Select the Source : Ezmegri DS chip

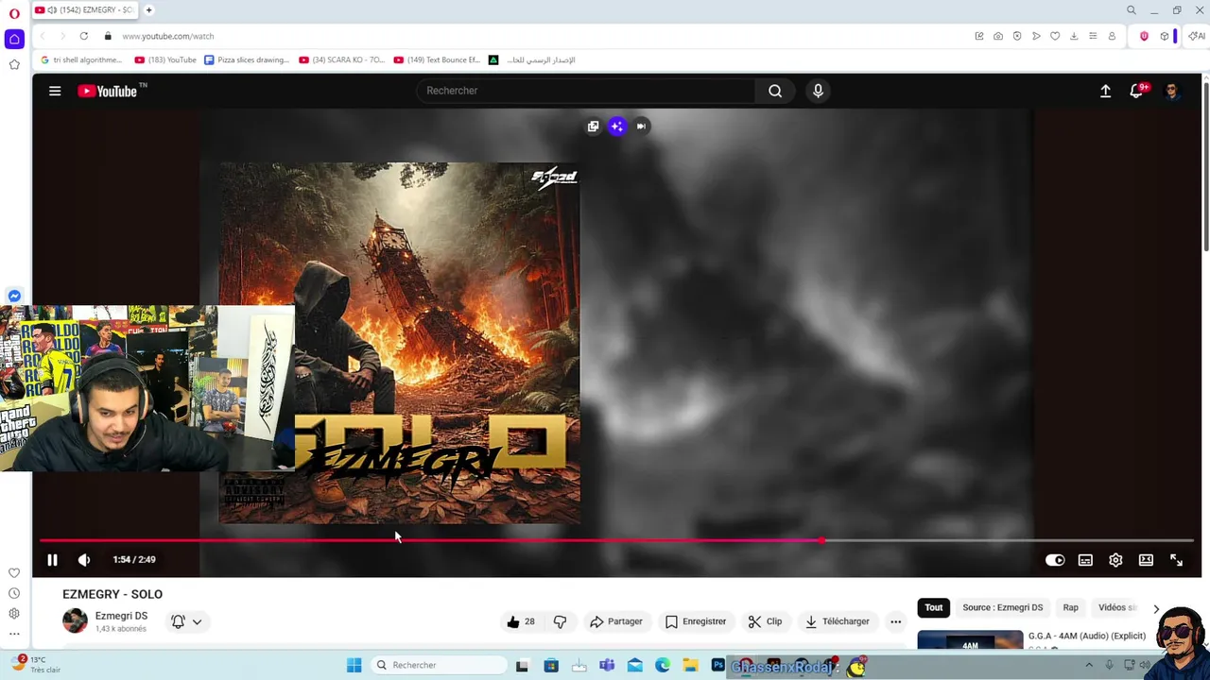(1002, 607)
